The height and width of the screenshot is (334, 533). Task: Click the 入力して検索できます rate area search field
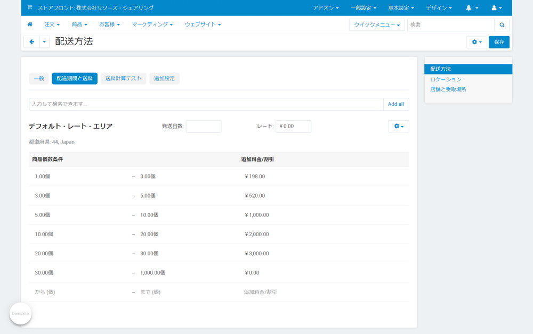click(206, 104)
